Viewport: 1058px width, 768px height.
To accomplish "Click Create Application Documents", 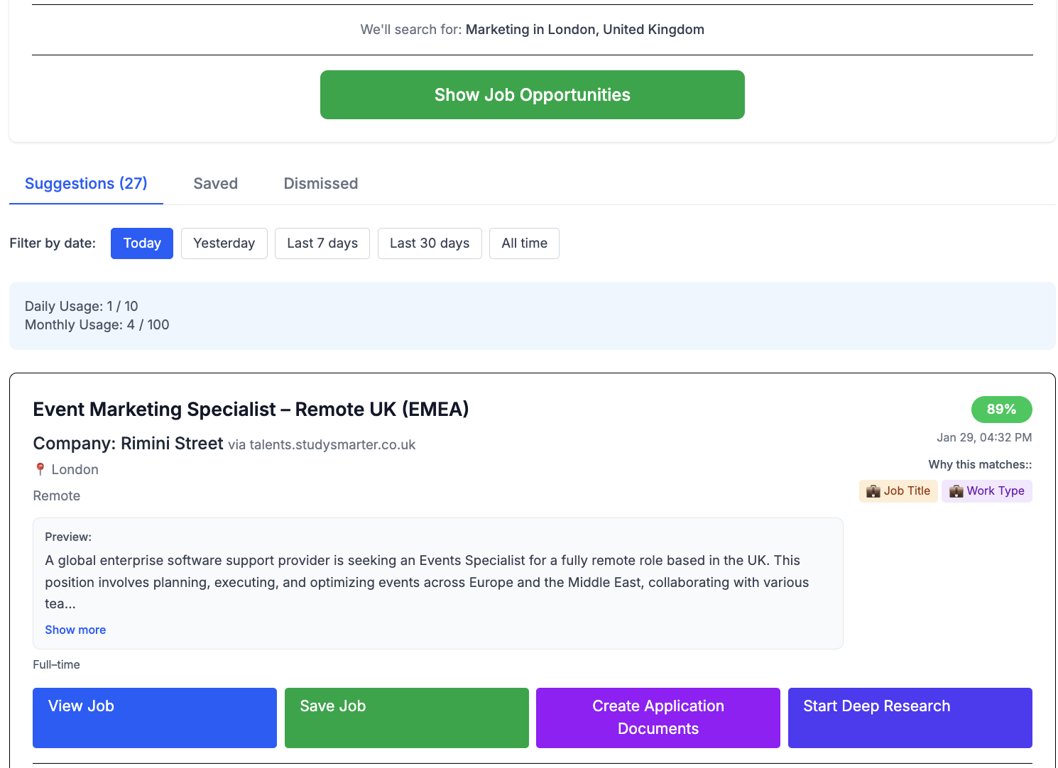I will point(658,718).
